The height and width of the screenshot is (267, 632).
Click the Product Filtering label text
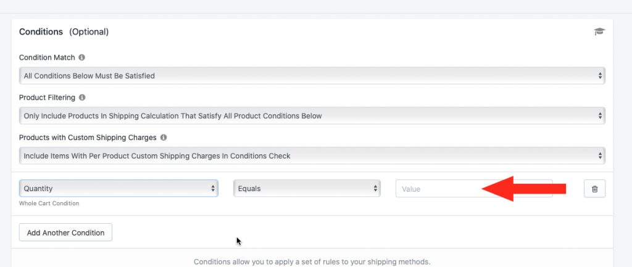47,97
